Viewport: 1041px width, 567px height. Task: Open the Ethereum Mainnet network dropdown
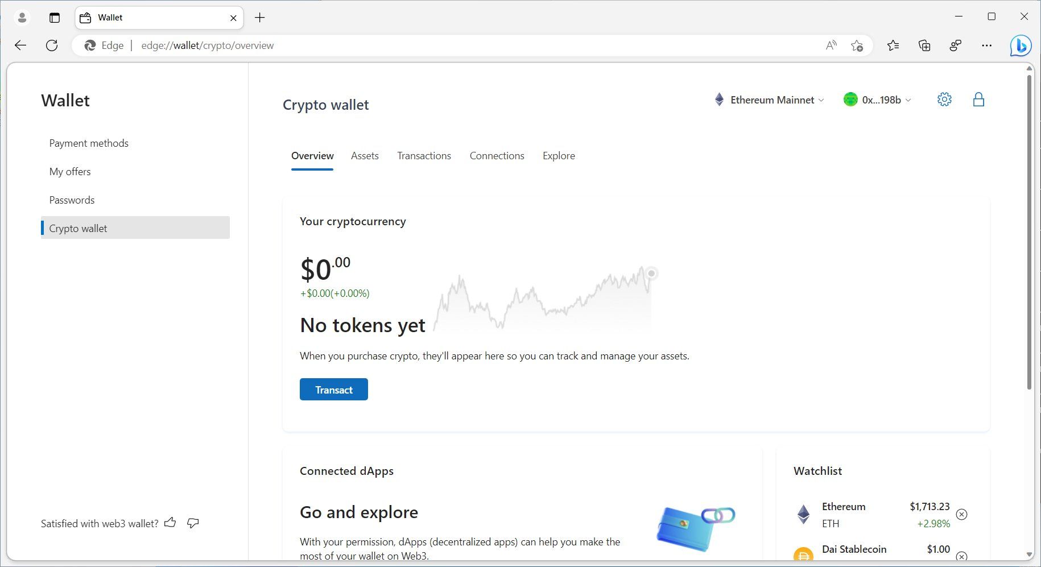[x=769, y=100]
